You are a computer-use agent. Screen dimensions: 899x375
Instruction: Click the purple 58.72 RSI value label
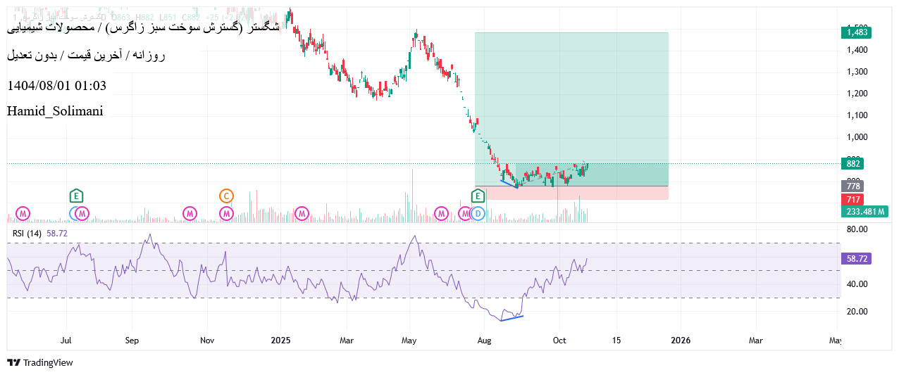(857, 259)
